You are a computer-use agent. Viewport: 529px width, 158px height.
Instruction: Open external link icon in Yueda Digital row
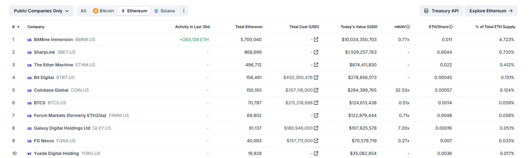[316, 153]
